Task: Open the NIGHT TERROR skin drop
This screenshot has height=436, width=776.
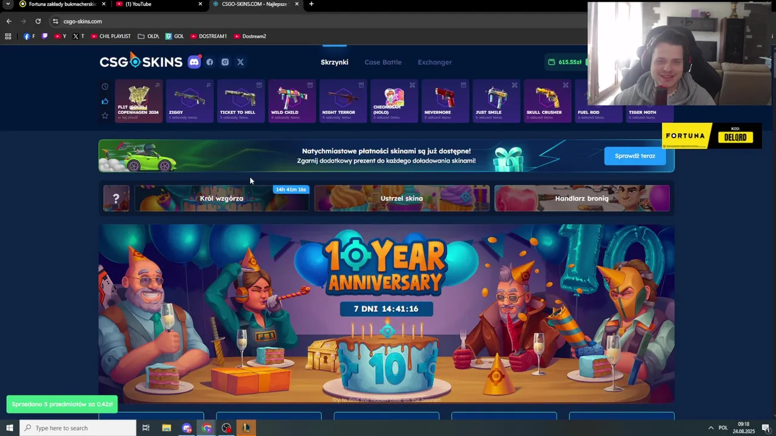Action: pyautogui.click(x=343, y=101)
